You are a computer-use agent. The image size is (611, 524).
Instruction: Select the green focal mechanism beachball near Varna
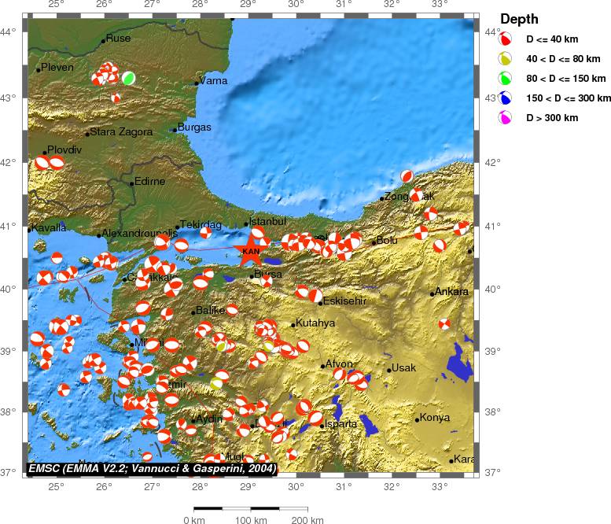pyautogui.click(x=128, y=78)
